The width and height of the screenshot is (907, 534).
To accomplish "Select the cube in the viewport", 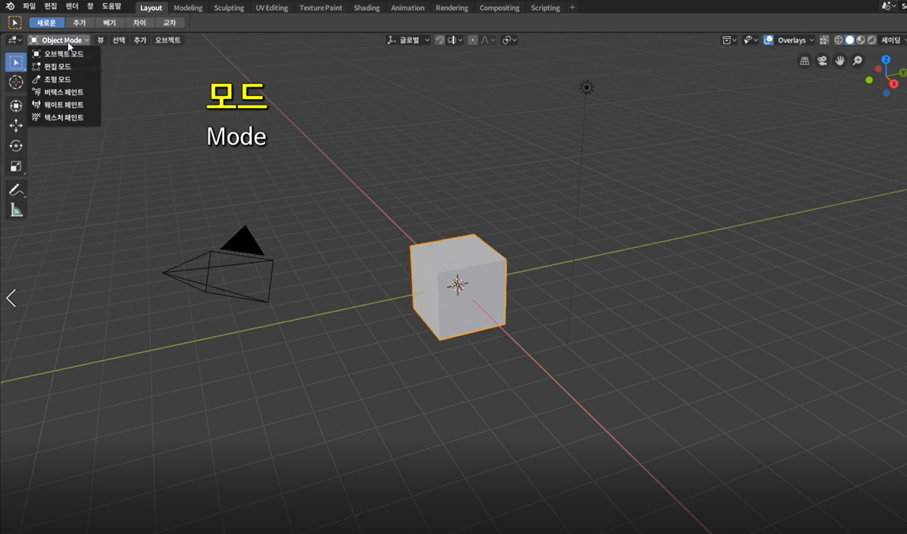I will (458, 286).
